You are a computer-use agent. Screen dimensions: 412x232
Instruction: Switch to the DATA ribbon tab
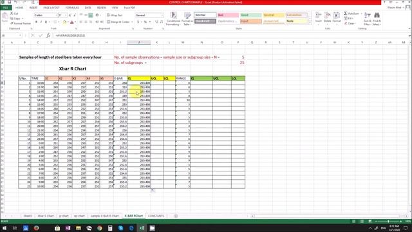[x=88, y=8]
